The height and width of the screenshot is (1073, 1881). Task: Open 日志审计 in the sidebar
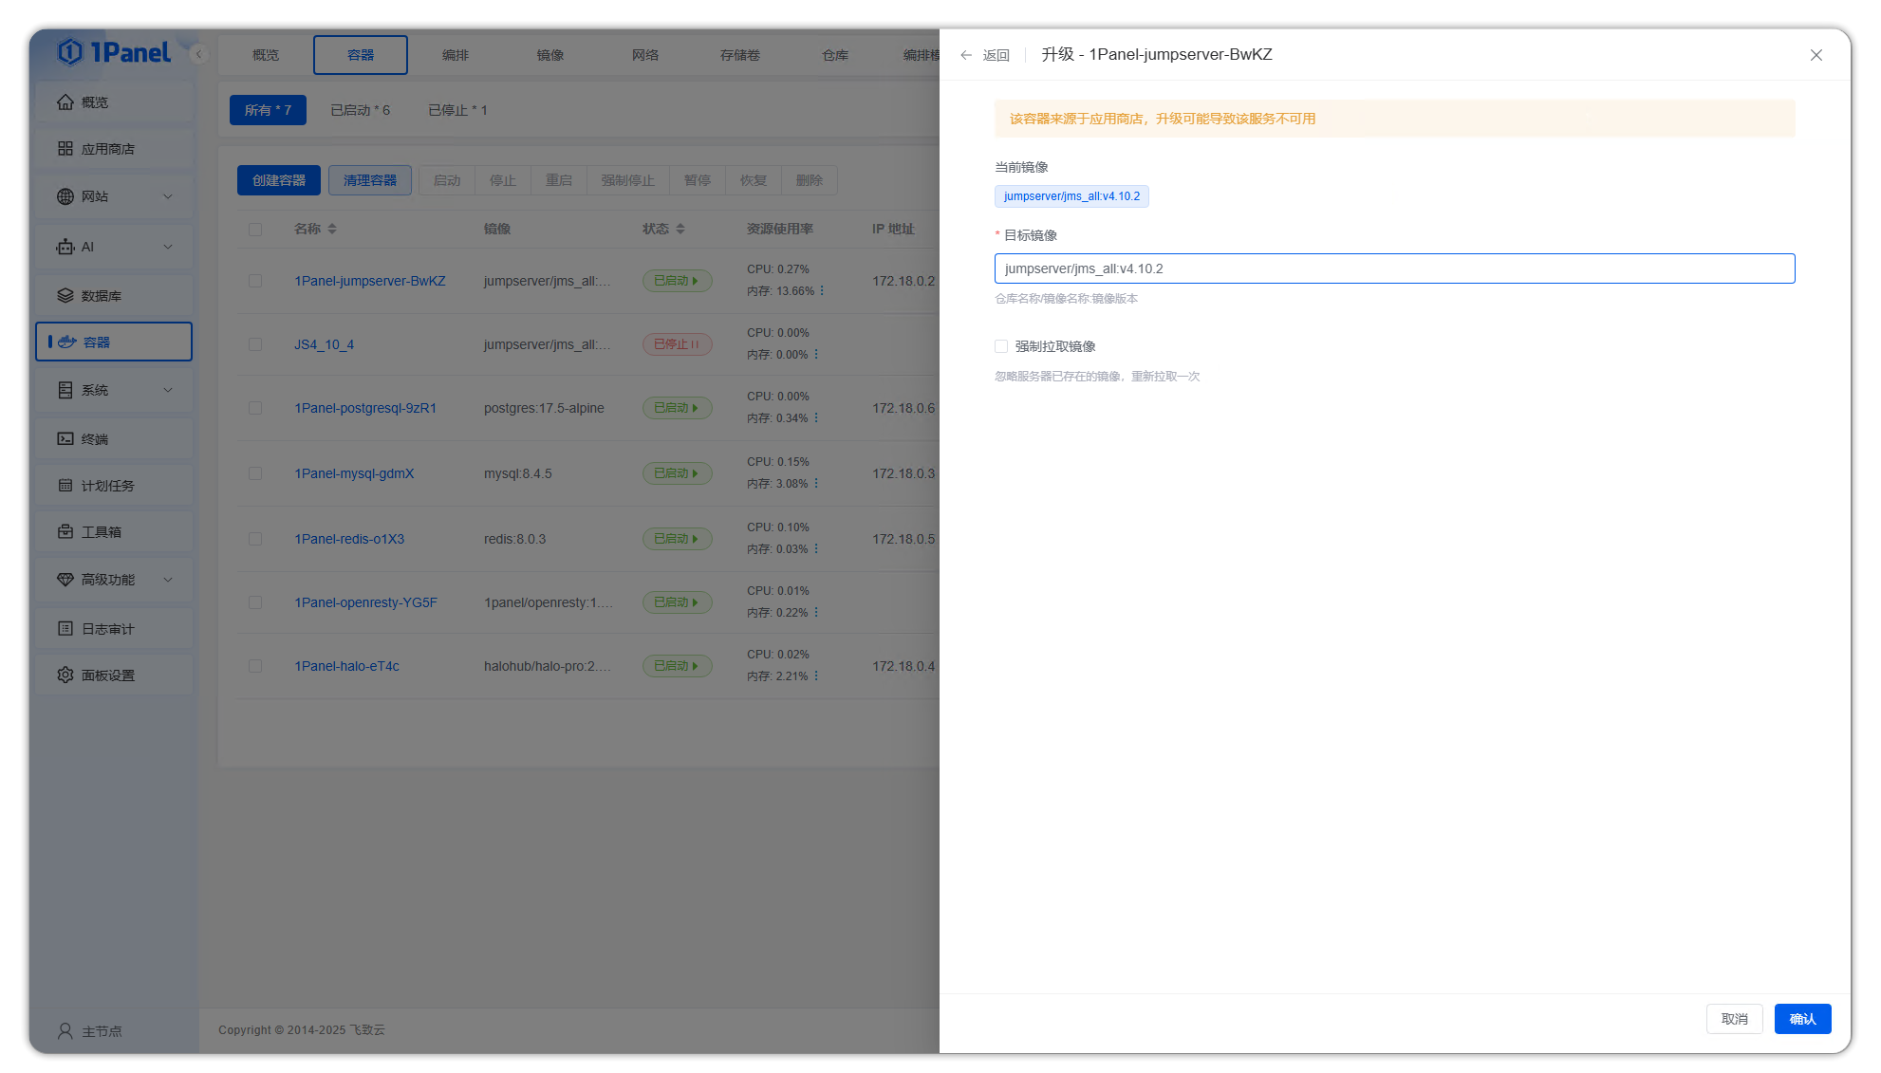pos(114,629)
